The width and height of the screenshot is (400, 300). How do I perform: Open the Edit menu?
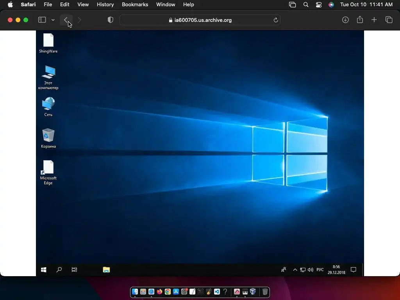click(x=64, y=4)
